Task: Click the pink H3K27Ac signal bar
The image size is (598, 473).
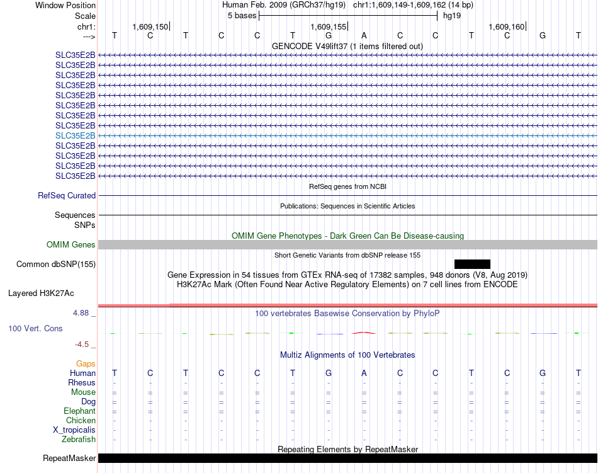Action: coord(347,305)
